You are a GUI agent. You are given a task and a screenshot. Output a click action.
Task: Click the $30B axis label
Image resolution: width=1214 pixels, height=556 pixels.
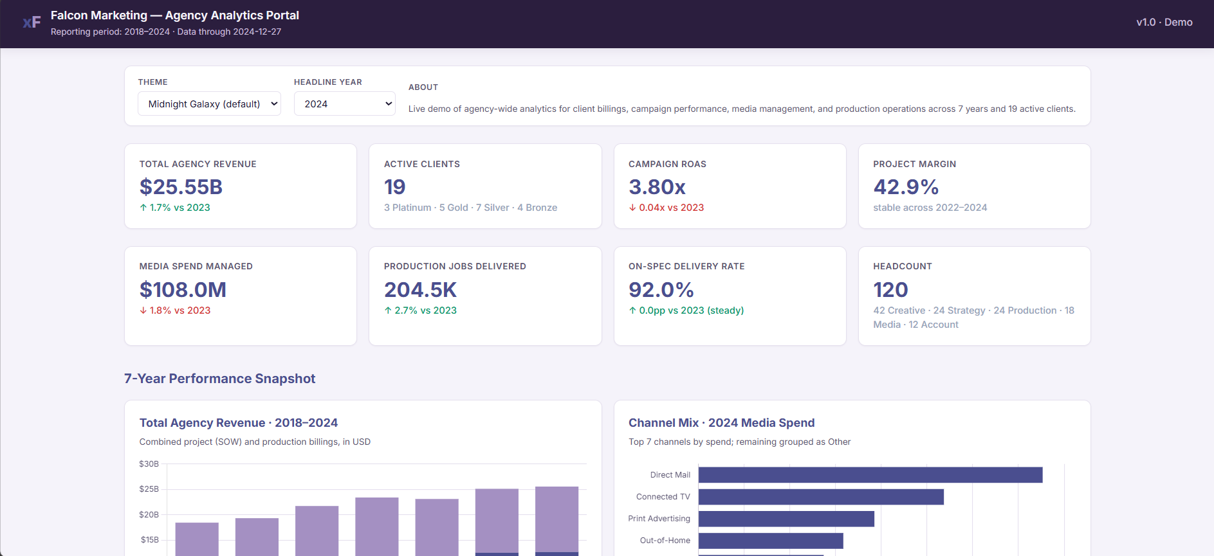click(149, 463)
